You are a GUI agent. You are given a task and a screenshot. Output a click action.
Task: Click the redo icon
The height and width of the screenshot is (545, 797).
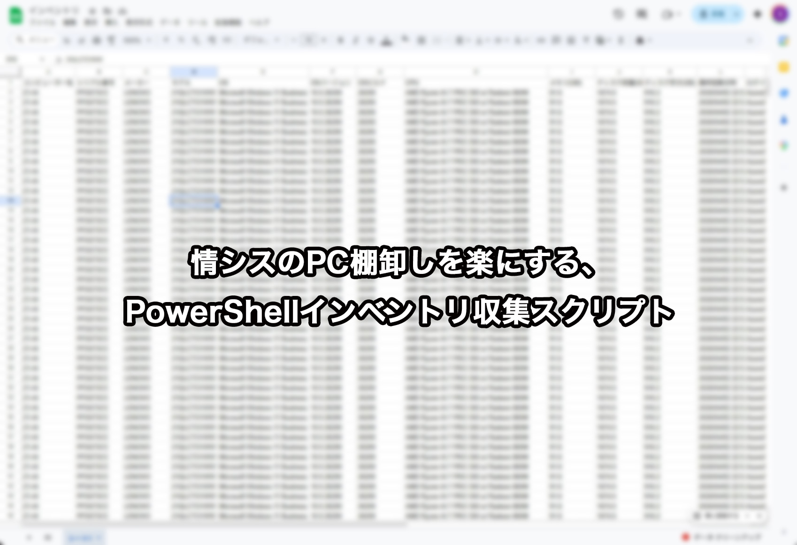coord(81,40)
